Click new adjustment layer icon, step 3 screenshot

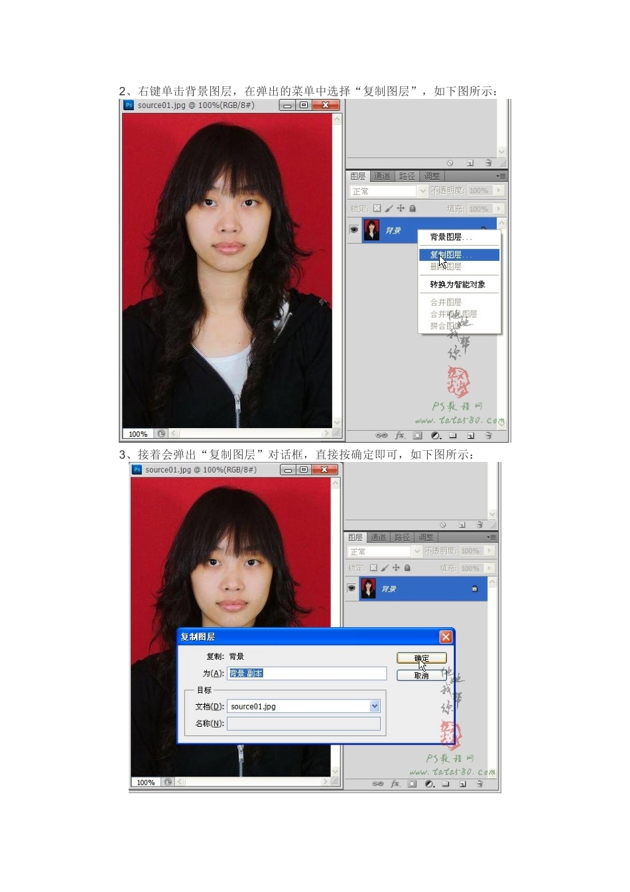[430, 784]
